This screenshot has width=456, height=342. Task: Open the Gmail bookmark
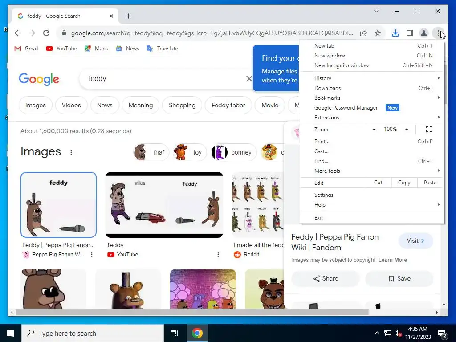coord(26,49)
